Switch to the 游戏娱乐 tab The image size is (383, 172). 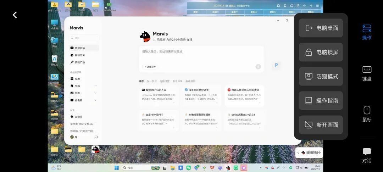point(190,81)
